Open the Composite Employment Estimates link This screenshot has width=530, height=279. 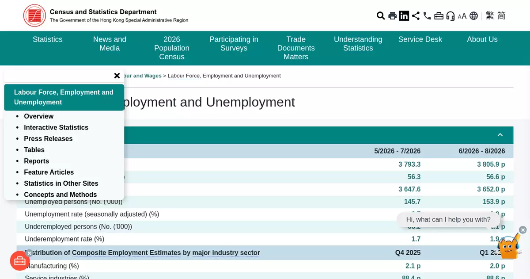pos(126,253)
